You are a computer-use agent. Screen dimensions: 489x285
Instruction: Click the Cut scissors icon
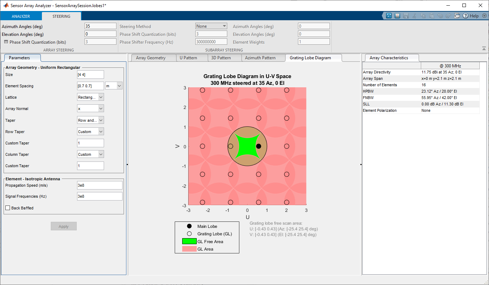[414, 16]
